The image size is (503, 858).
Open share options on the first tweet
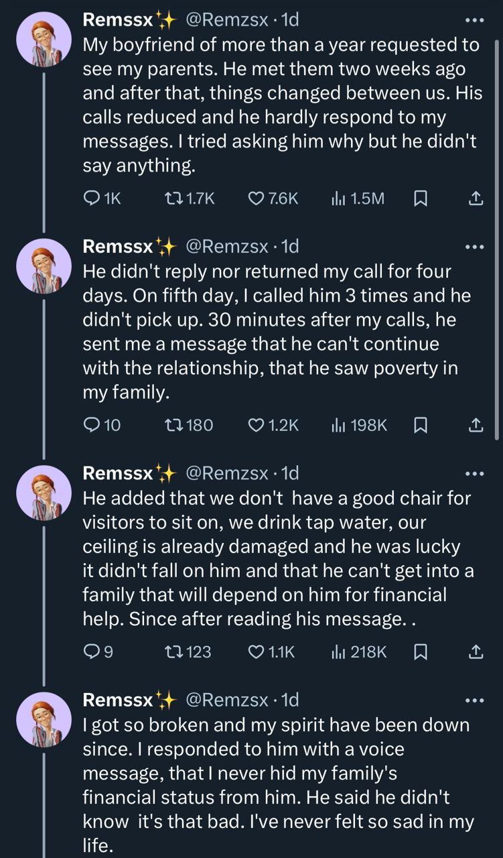(476, 198)
